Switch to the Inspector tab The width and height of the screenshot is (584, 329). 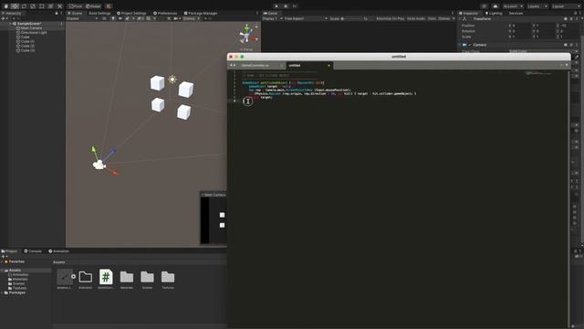[x=468, y=13]
